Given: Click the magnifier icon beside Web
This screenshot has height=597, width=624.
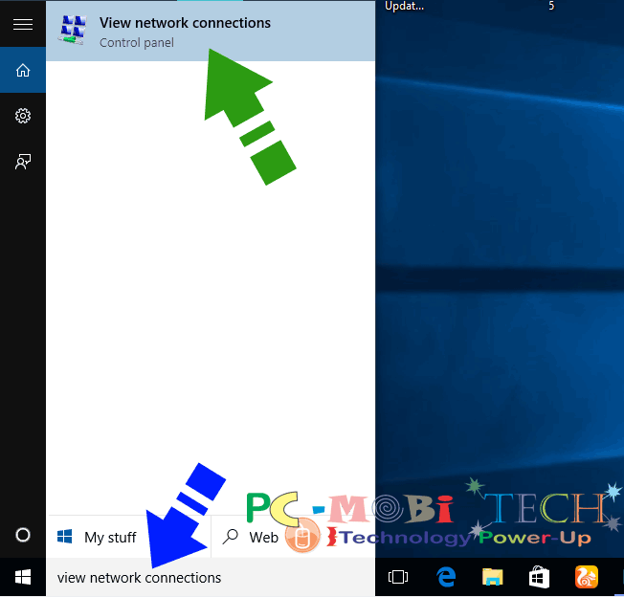Looking at the screenshot, I should pyautogui.click(x=230, y=537).
